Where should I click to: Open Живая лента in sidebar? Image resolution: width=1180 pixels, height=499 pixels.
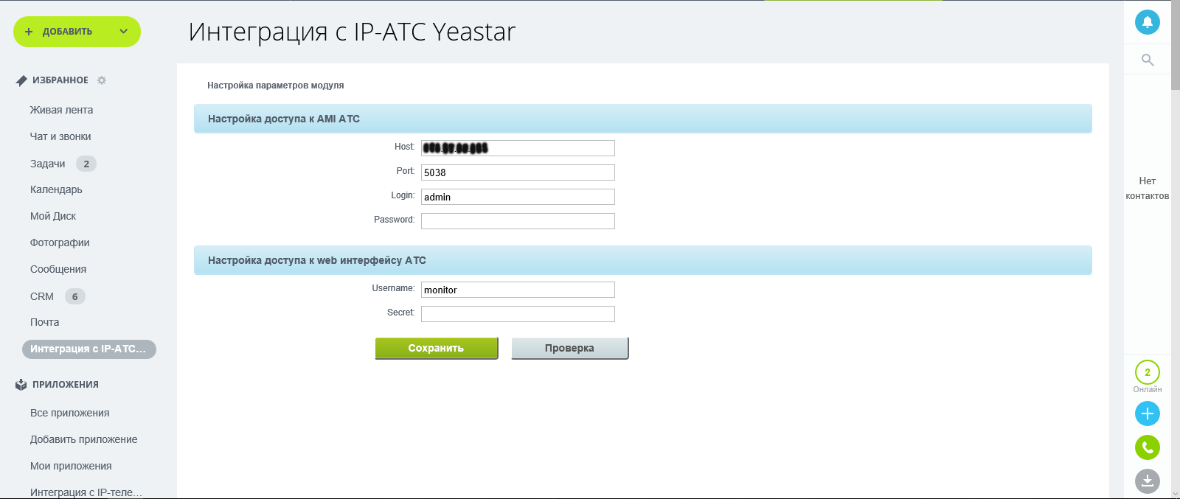[61, 110]
